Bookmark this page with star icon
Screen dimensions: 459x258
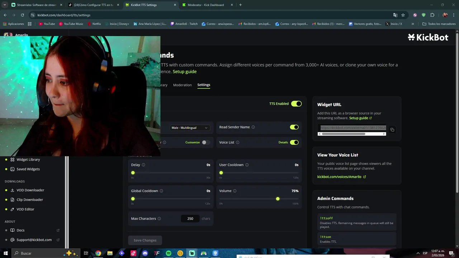[403, 15]
